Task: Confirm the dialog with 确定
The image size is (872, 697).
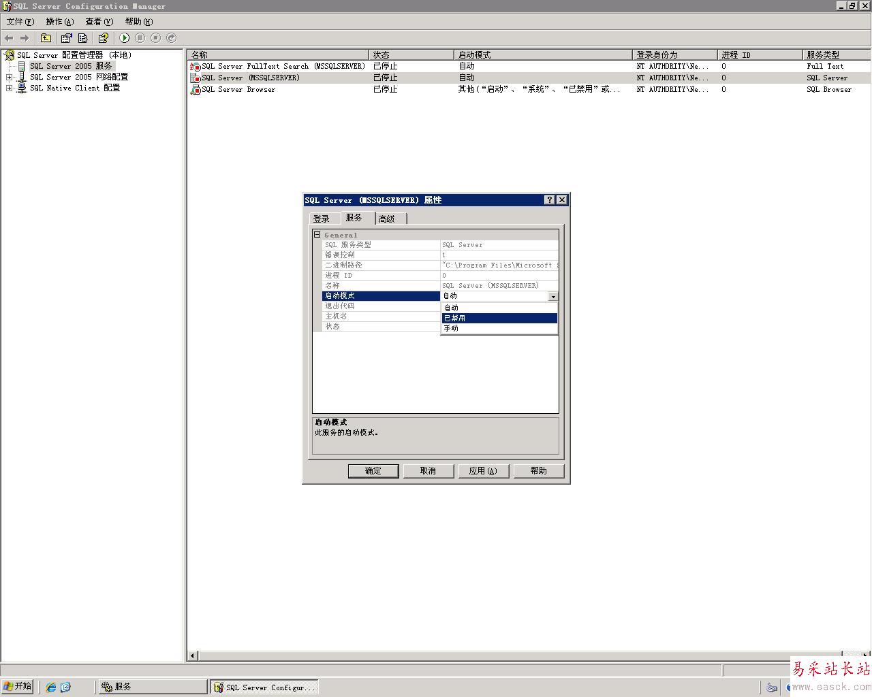Action: tap(373, 471)
